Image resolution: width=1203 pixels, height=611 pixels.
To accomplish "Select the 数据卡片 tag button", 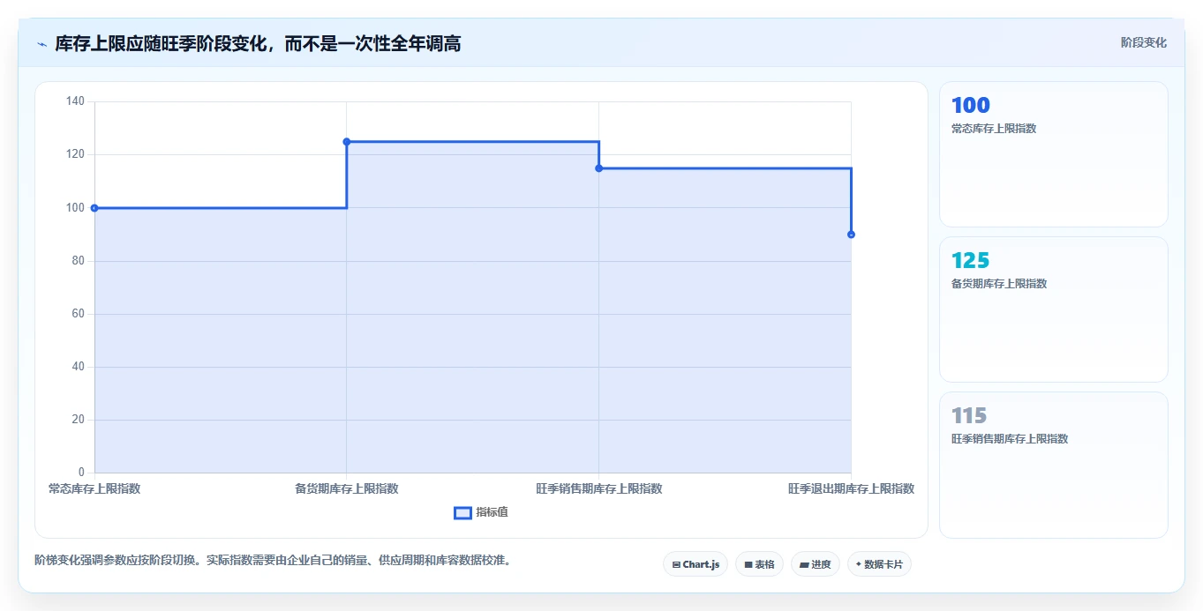I will (x=879, y=564).
